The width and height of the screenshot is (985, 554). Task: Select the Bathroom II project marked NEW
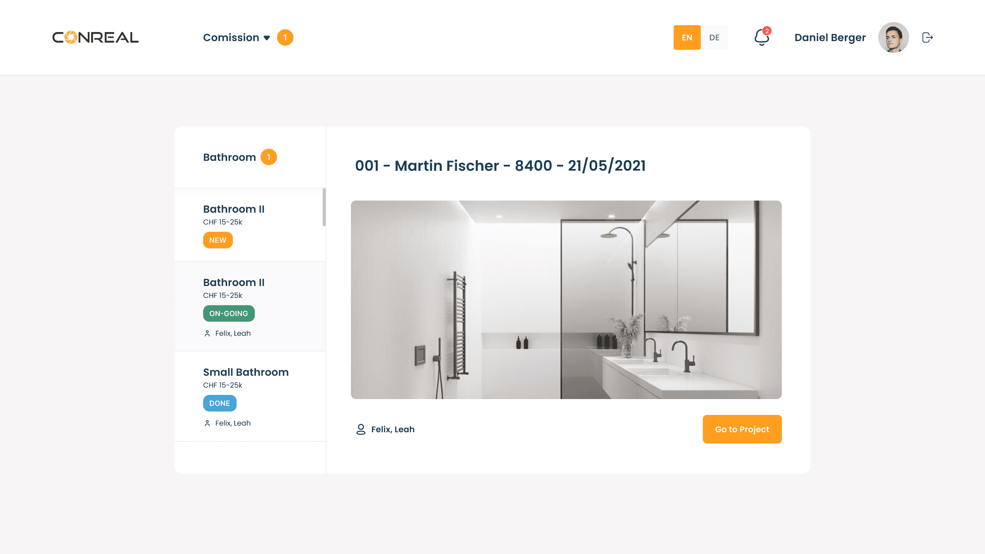250,225
